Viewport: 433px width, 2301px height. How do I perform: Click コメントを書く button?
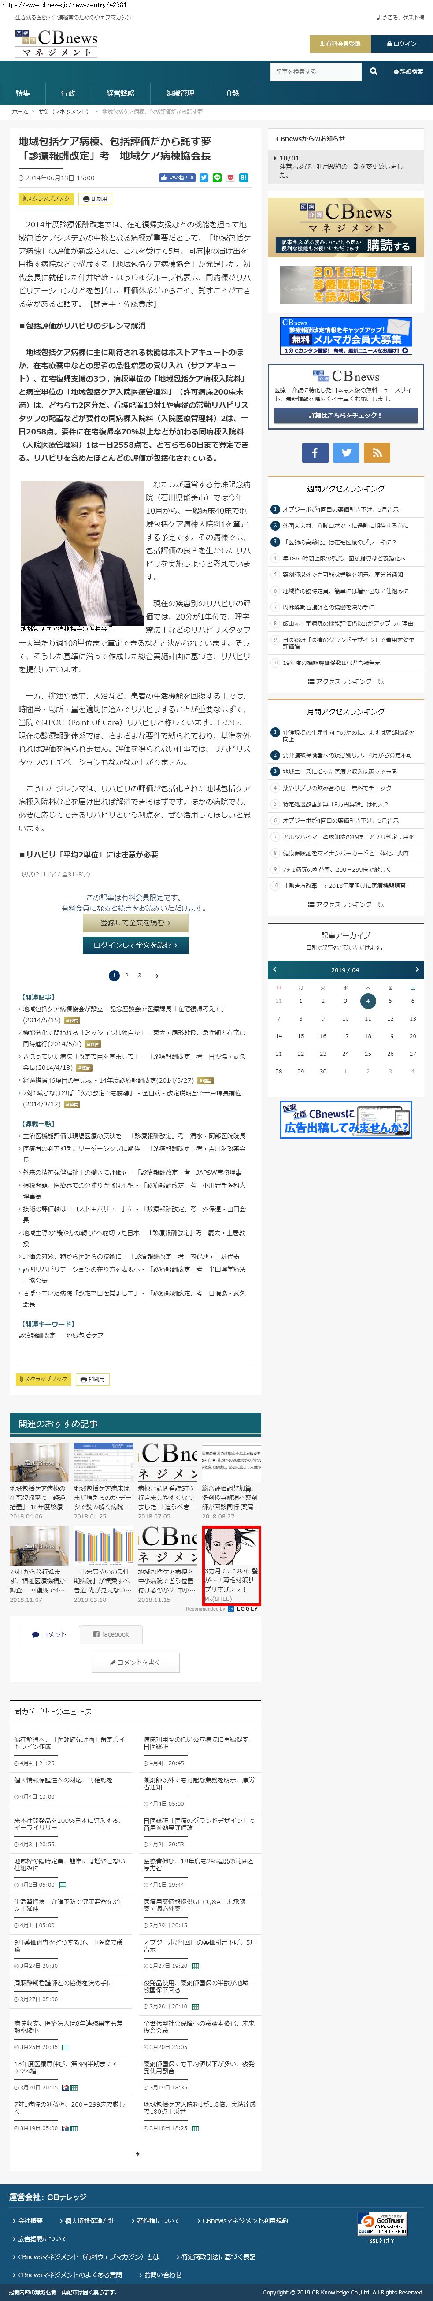pyautogui.click(x=136, y=1663)
